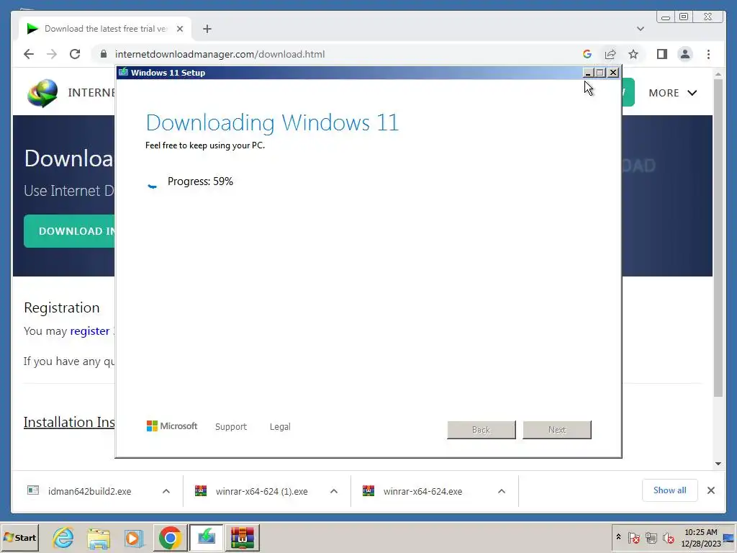Image resolution: width=737 pixels, height=553 pixels.
Task: Click the Microsoft logo in setup
Action: click(172, 426)
